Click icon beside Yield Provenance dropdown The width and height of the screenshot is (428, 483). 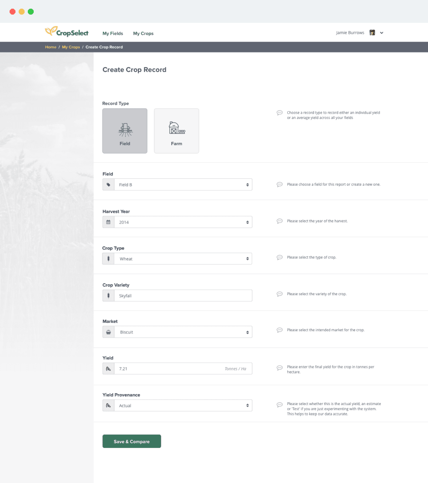pos(108,405)
